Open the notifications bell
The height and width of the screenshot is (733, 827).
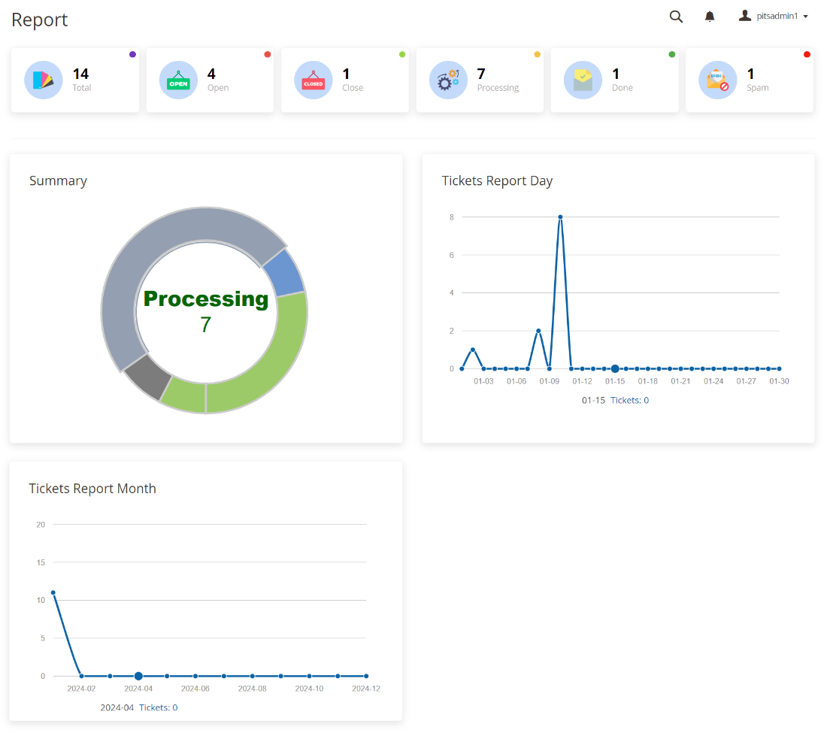[710, 17]
